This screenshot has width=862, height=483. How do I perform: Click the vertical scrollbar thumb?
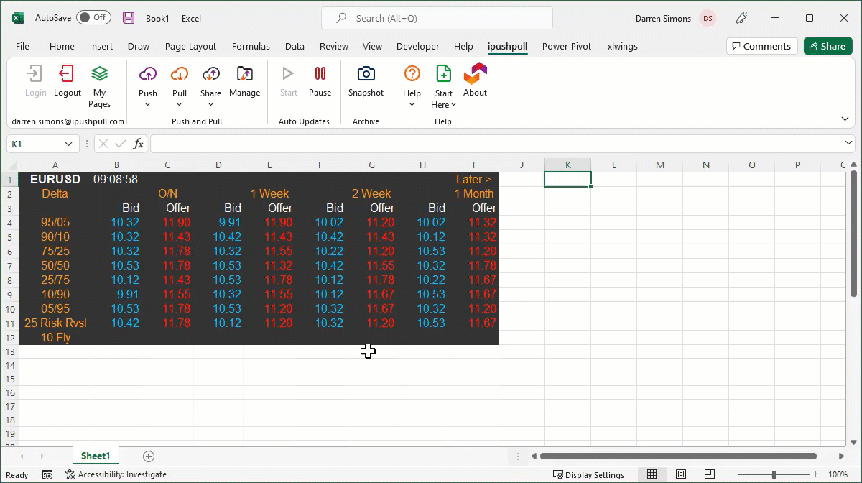[x=854, y=233]
